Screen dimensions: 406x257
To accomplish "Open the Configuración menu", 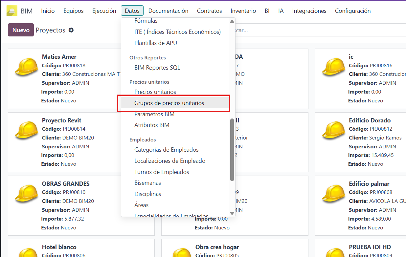I will (353, 11).
